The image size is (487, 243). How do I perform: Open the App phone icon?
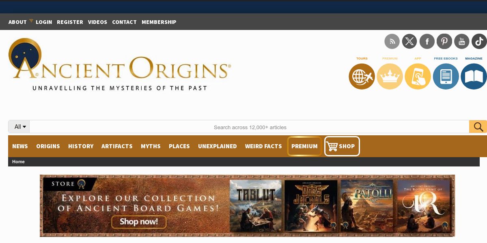[x=418, y=76]
